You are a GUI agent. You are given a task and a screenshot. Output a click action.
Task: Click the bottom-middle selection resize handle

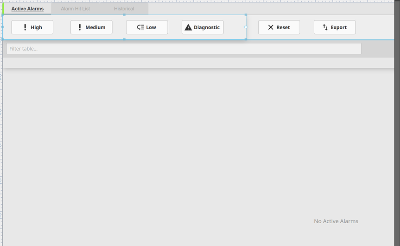[x=124, y=39]
